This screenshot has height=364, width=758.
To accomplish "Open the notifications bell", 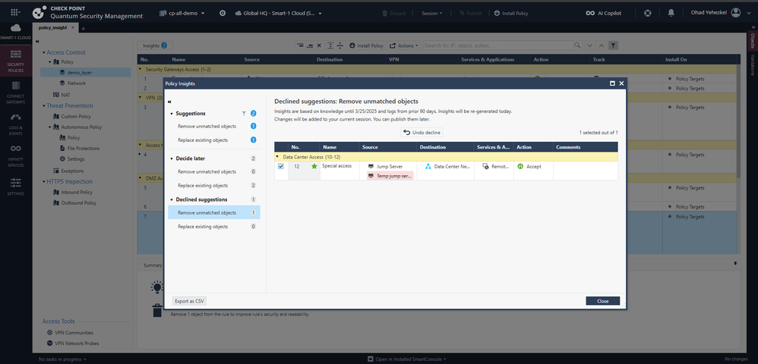I will (x=671, y=14).
